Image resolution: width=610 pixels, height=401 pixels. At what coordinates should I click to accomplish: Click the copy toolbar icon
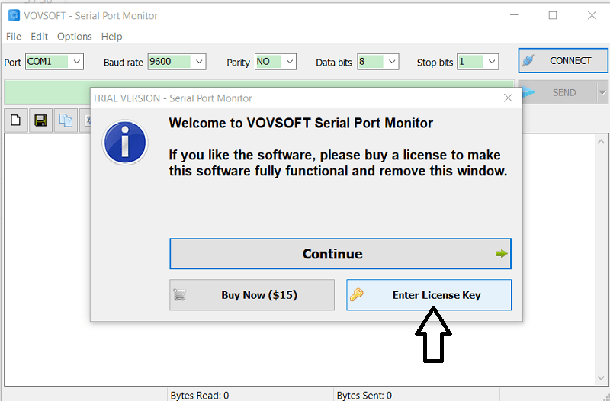point(66,120)
